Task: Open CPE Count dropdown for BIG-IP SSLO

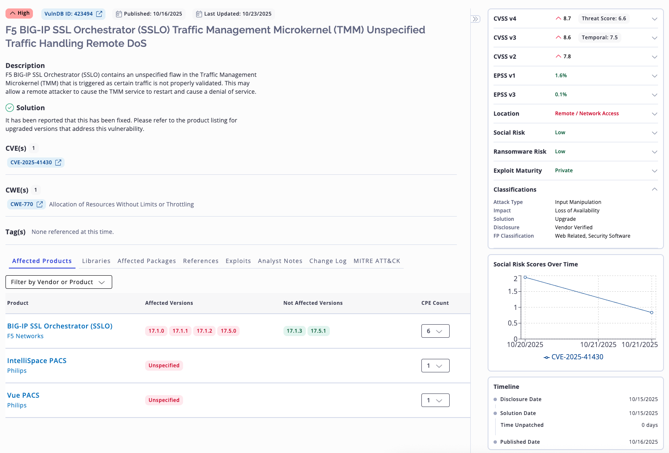Action: point(435,331)
